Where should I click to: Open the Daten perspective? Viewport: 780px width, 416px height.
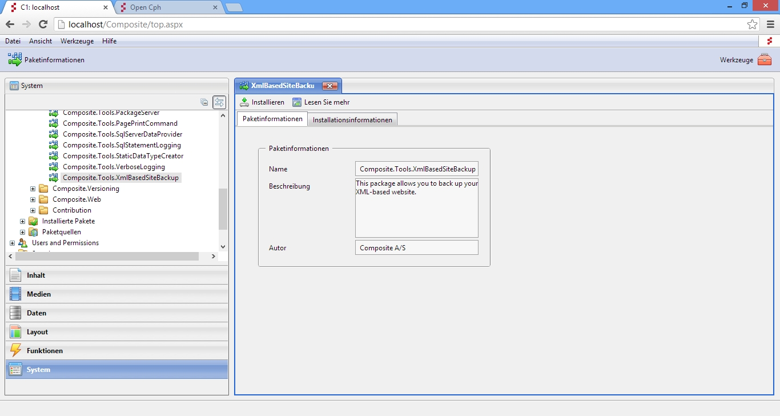point(37,313)
